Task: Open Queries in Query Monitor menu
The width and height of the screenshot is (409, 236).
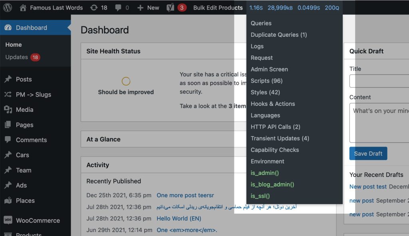Action: point(261,23)
